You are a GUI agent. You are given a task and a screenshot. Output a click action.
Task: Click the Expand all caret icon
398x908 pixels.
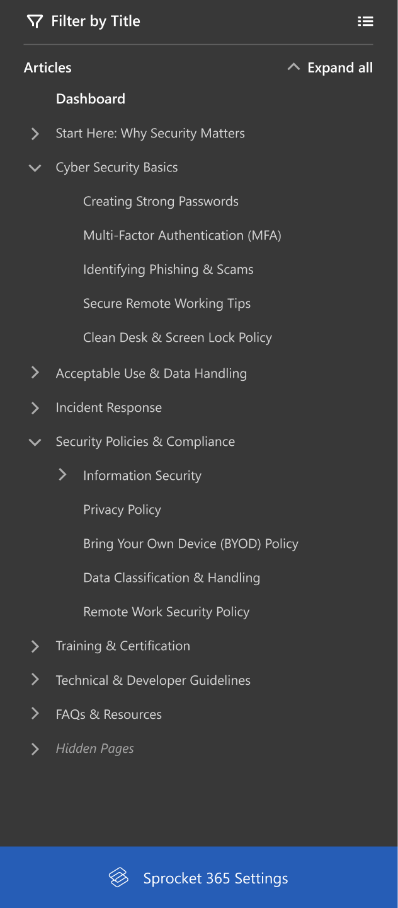coord(293,67)
